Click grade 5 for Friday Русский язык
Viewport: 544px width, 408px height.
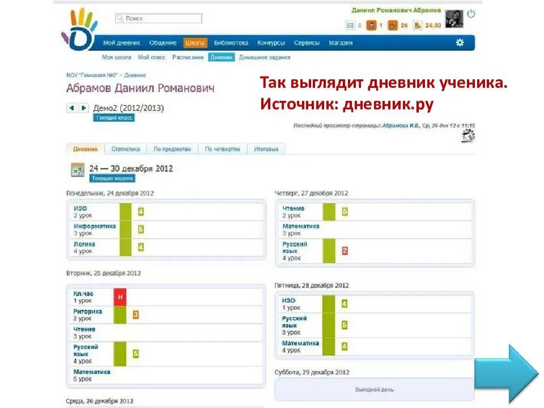pyautogui.click(x=344, y=325)
